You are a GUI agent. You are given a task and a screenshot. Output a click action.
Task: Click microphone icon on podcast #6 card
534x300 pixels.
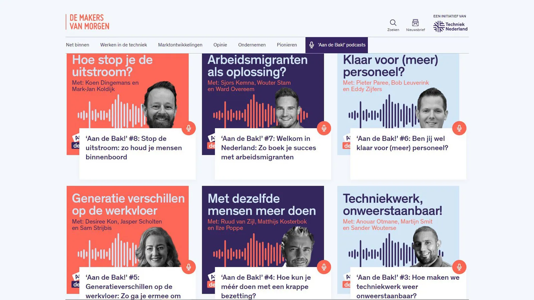pos(459,128)
